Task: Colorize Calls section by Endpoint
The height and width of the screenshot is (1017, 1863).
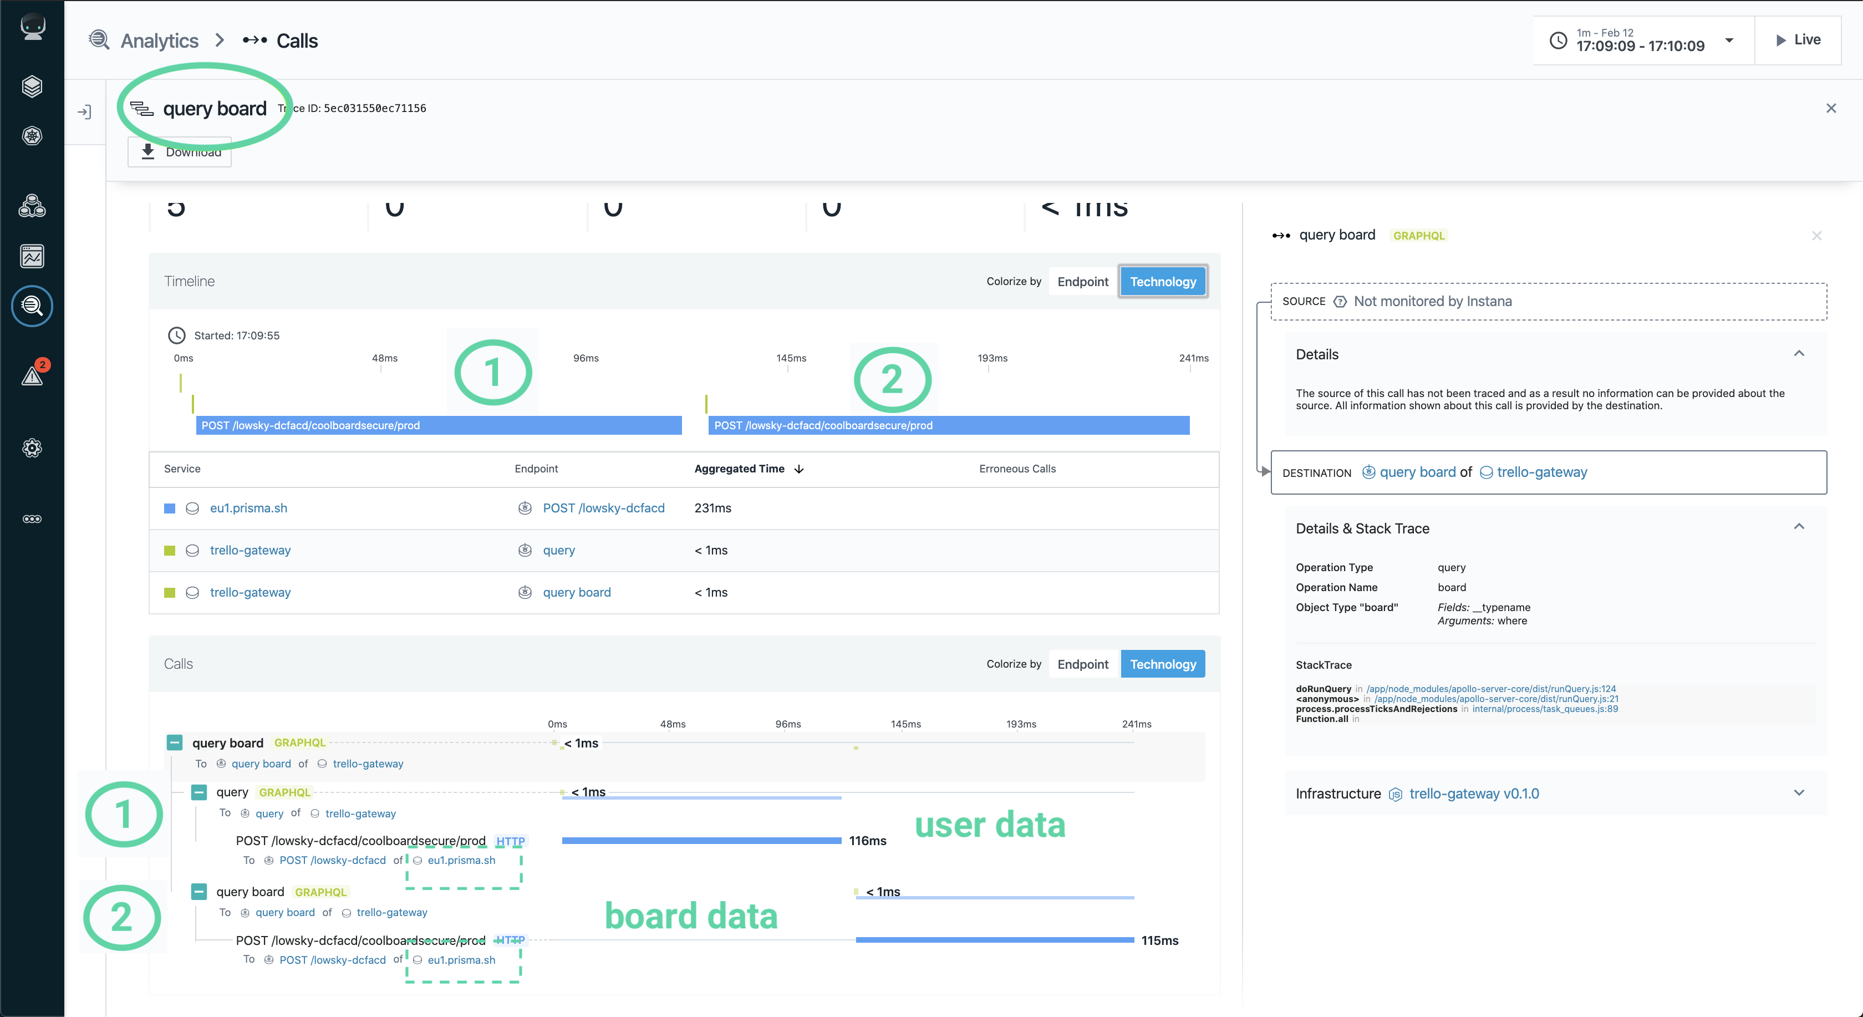Action: click(1082, 664)
